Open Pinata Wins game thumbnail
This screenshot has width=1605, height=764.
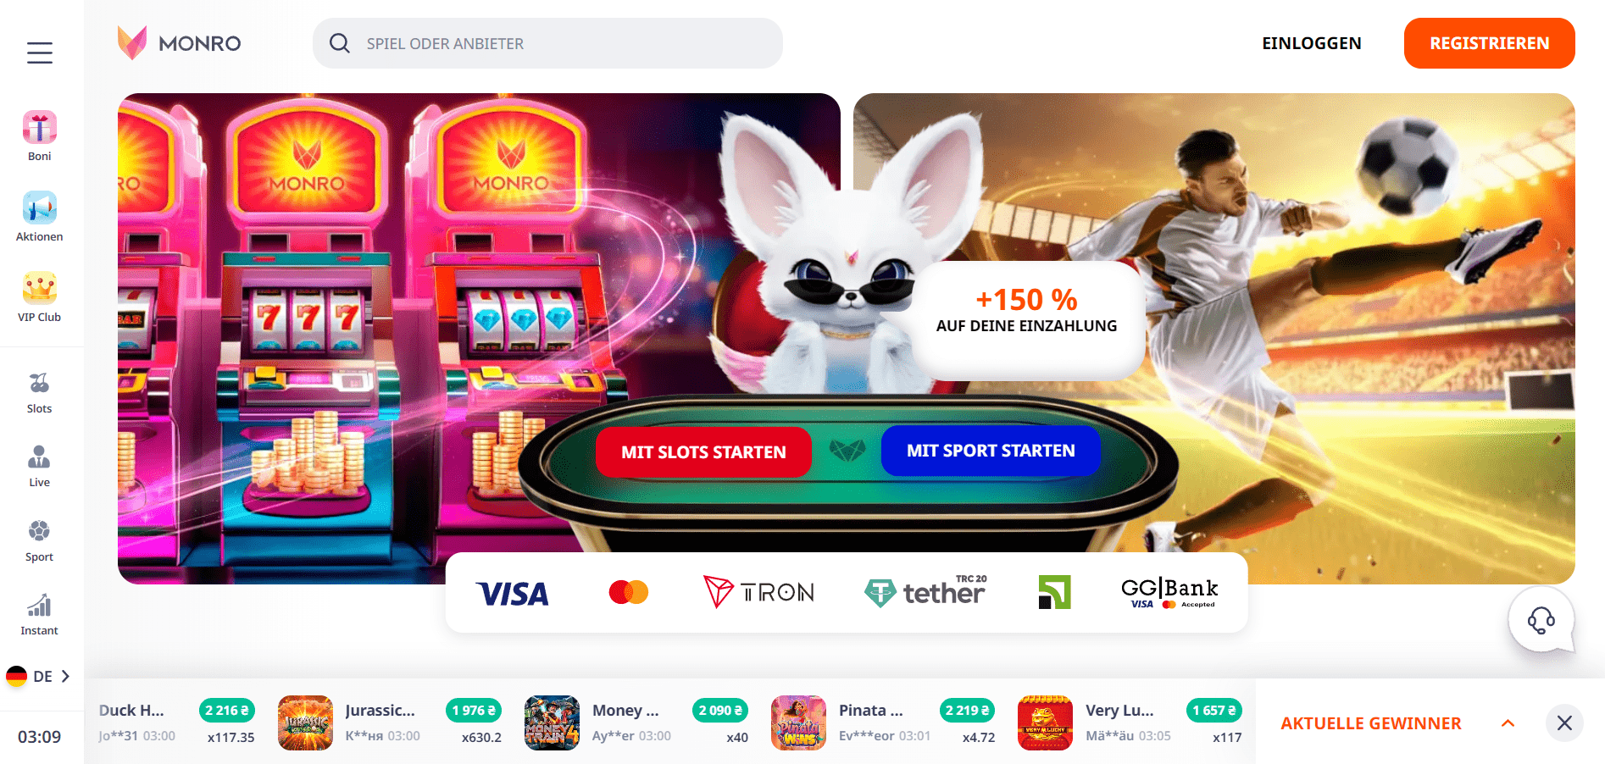coord(798,722)
